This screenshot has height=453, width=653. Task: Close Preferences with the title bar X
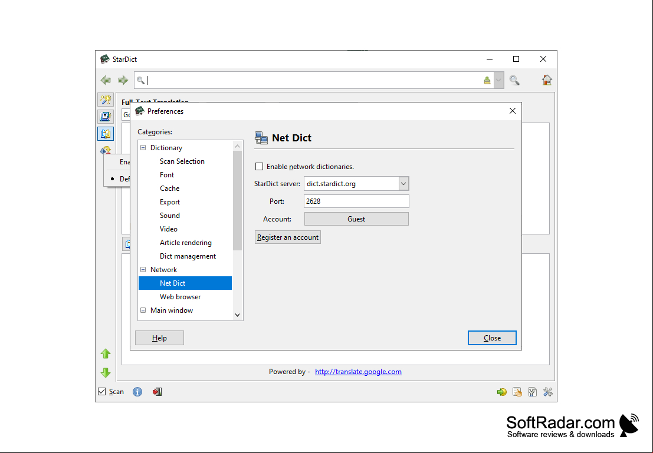512,111
